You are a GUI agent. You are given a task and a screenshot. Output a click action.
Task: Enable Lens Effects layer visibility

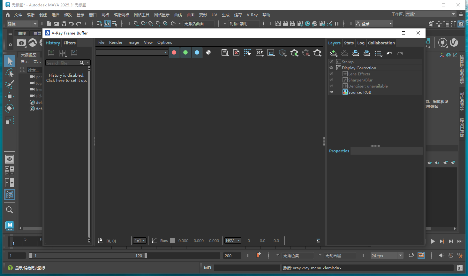[331, 74]
